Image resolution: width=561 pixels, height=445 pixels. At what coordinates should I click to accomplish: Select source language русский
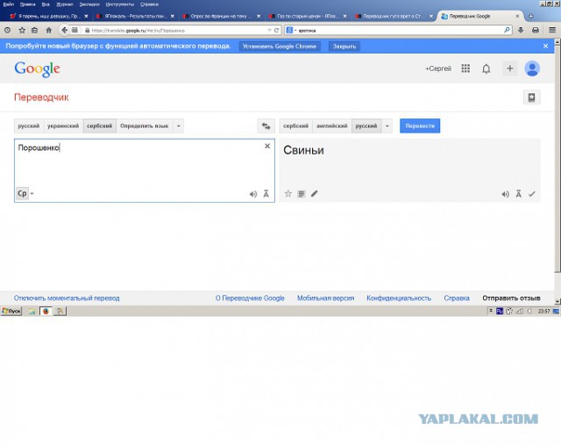point(29,126)
